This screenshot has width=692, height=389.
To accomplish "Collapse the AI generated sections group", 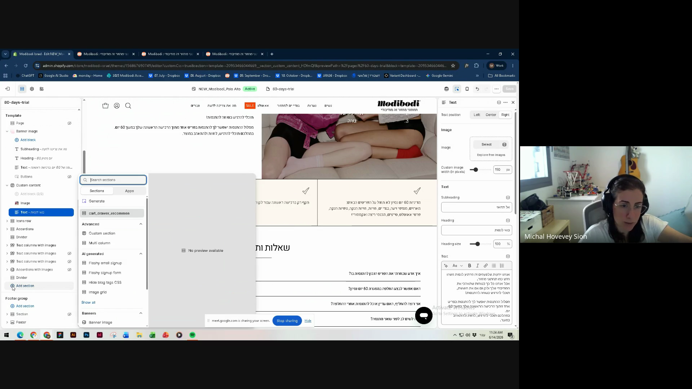I will [141, 254].
